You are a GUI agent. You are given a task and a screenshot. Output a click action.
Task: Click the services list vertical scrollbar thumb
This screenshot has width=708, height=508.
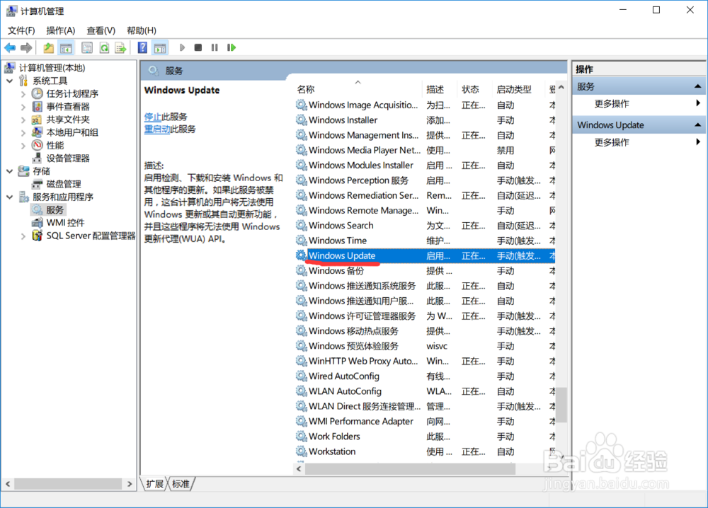(561, 405)
